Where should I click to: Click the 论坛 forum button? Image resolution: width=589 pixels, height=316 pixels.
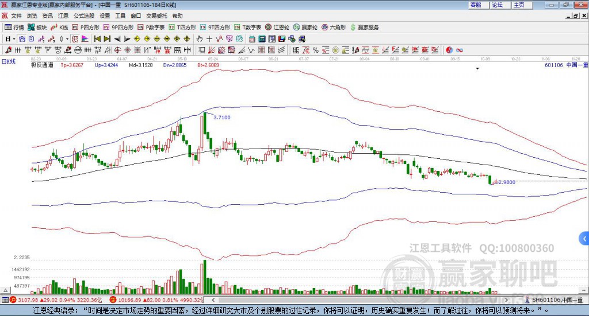(x=500, y=5)
